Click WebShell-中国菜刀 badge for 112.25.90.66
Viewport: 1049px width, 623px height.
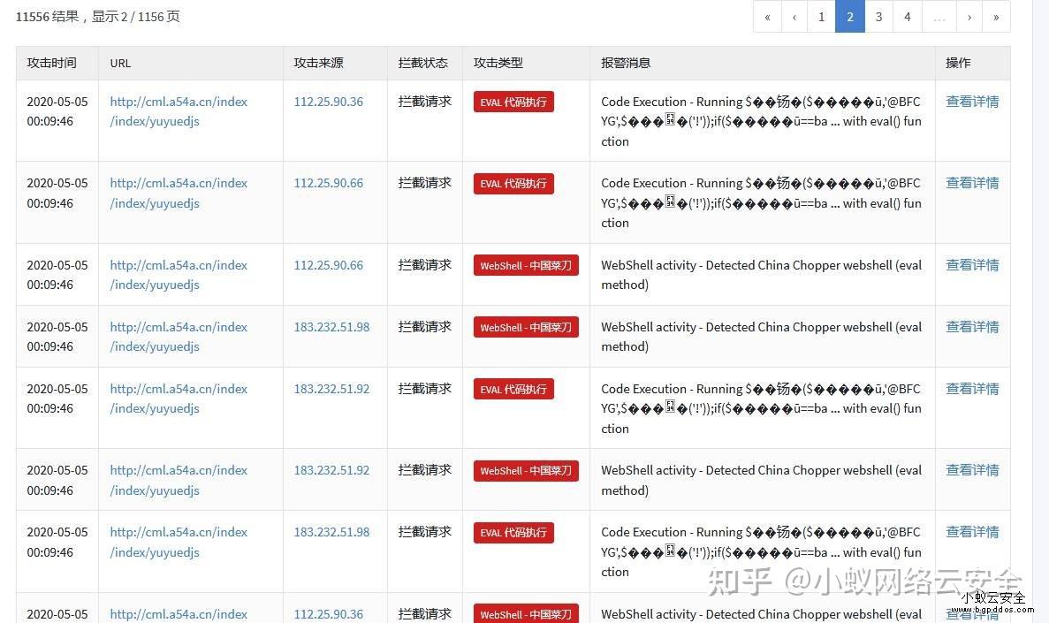(x=526, y=266)
